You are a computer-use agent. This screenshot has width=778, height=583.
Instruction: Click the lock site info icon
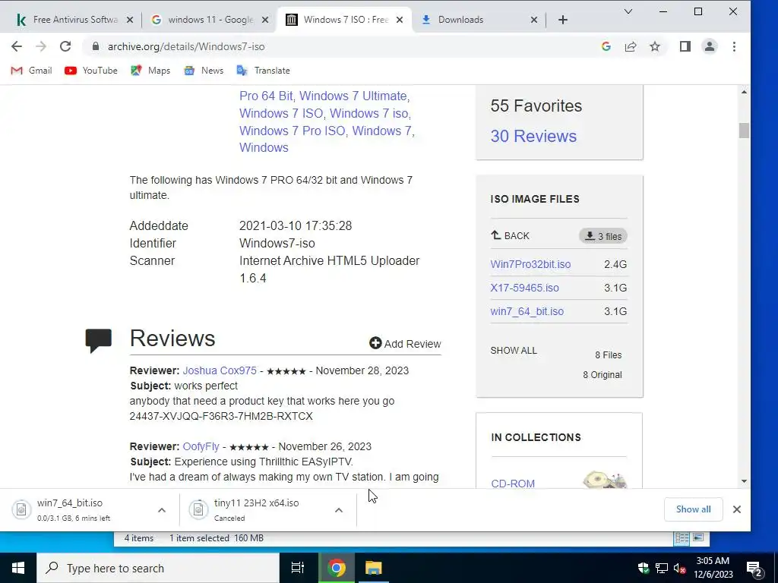(x=96, y=46)
